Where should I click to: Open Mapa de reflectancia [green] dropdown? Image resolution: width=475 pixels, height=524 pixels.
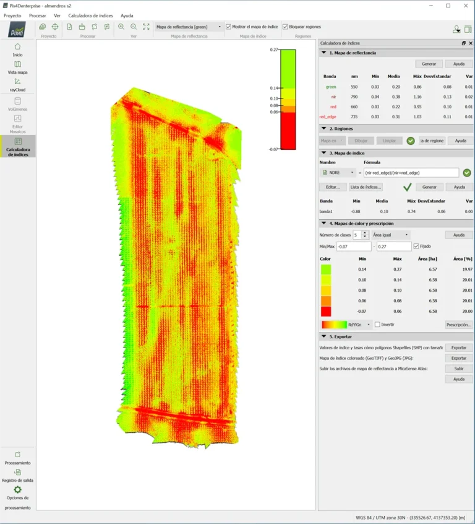point(189,27)
